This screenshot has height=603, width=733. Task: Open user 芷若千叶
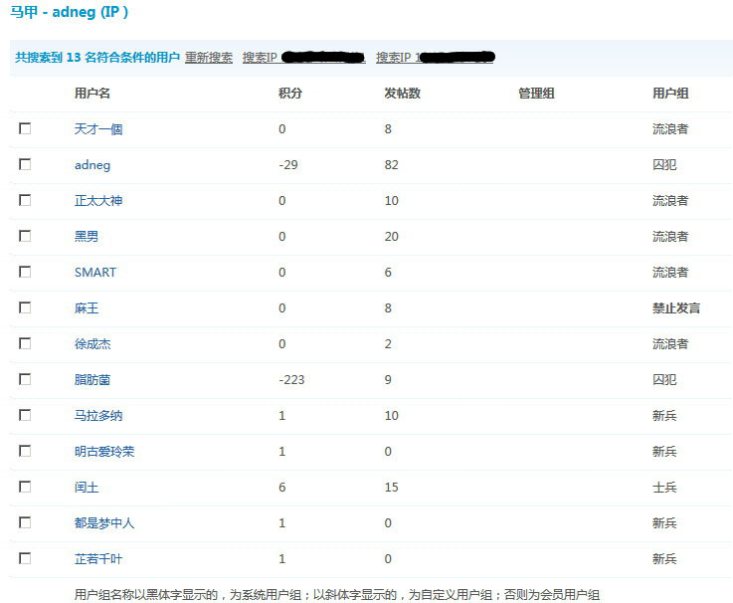click(x=98, y=559)
